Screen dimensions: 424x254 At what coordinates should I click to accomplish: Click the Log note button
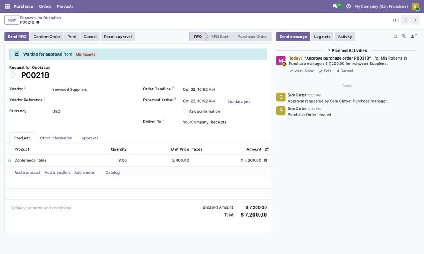(322, 37)
